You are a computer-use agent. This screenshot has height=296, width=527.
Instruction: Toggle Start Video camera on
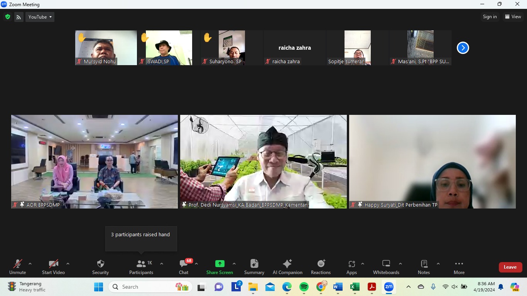(x=53, y=264)
